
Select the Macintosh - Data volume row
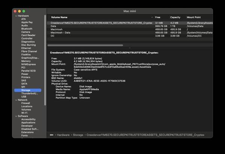coord(130,33)
